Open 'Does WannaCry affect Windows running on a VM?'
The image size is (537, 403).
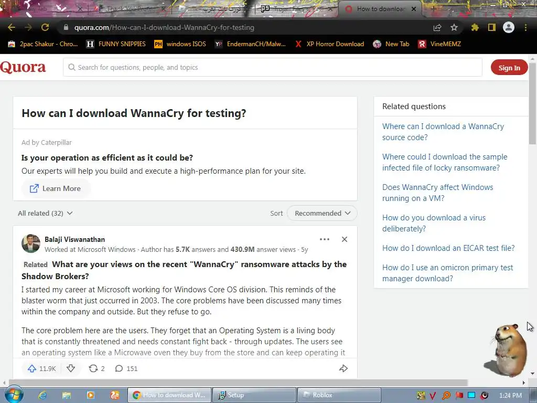point(438,193)
